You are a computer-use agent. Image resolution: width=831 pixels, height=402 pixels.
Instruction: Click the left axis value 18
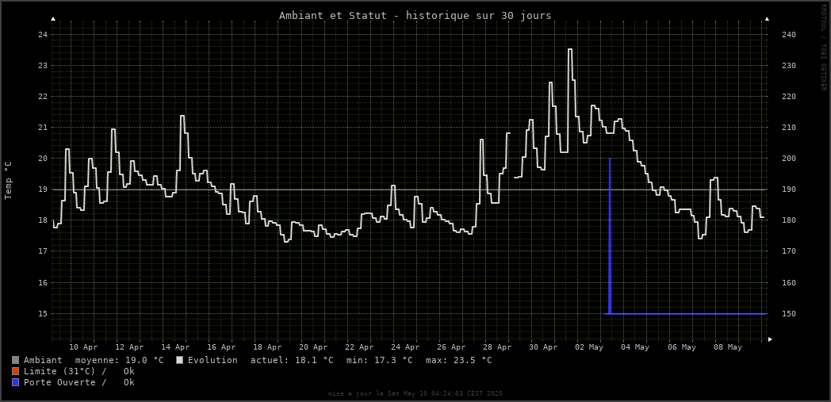click(x=42, y=220)
